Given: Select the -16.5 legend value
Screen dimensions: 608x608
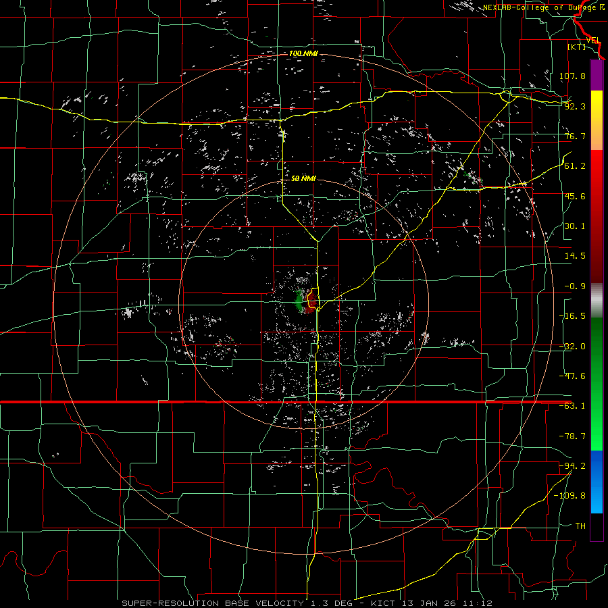Looking at the screenshot, I should pos(572,316).
